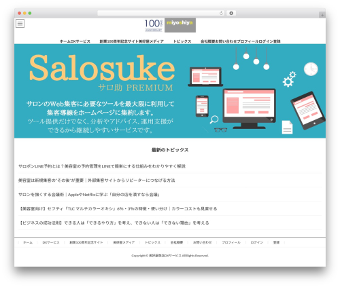The image size is (340, 287).
Task: Open ログイン in the header menu
Action: click(266, 41)
